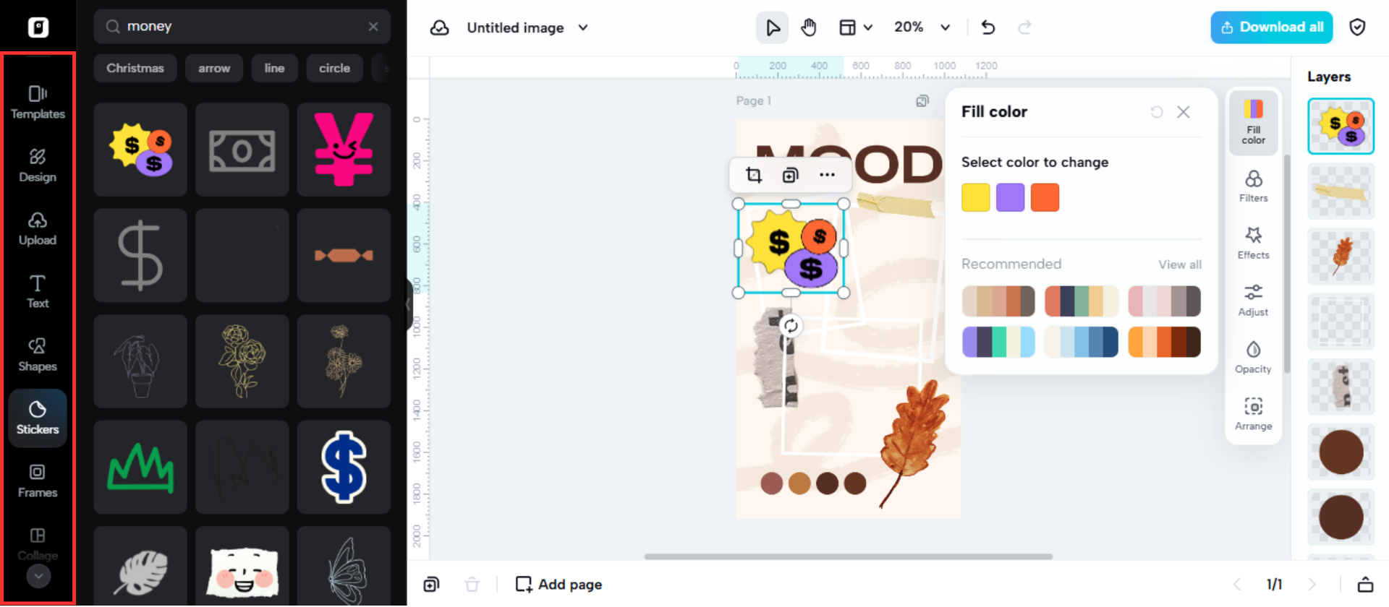Open the Shapes panel
This screenshot has width=1389, height=607.
(38, 355)
